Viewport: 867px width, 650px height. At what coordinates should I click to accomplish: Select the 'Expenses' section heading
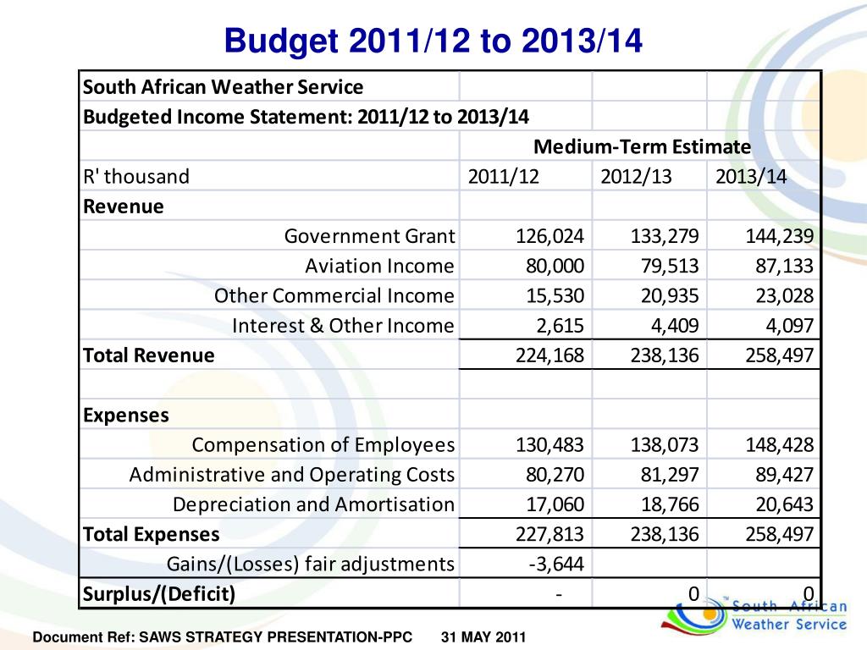(x=125, y=415)
